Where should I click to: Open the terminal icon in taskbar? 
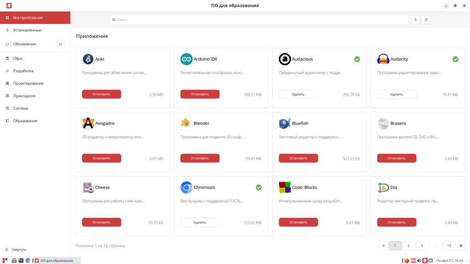click(21, 260)
